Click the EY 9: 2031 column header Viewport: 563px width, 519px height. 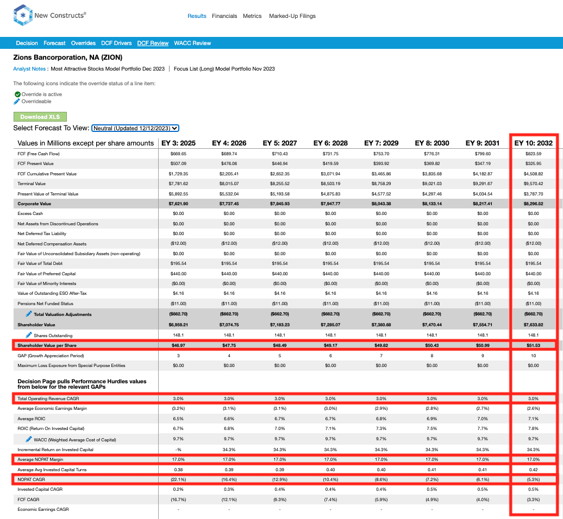tap(483, 143)
